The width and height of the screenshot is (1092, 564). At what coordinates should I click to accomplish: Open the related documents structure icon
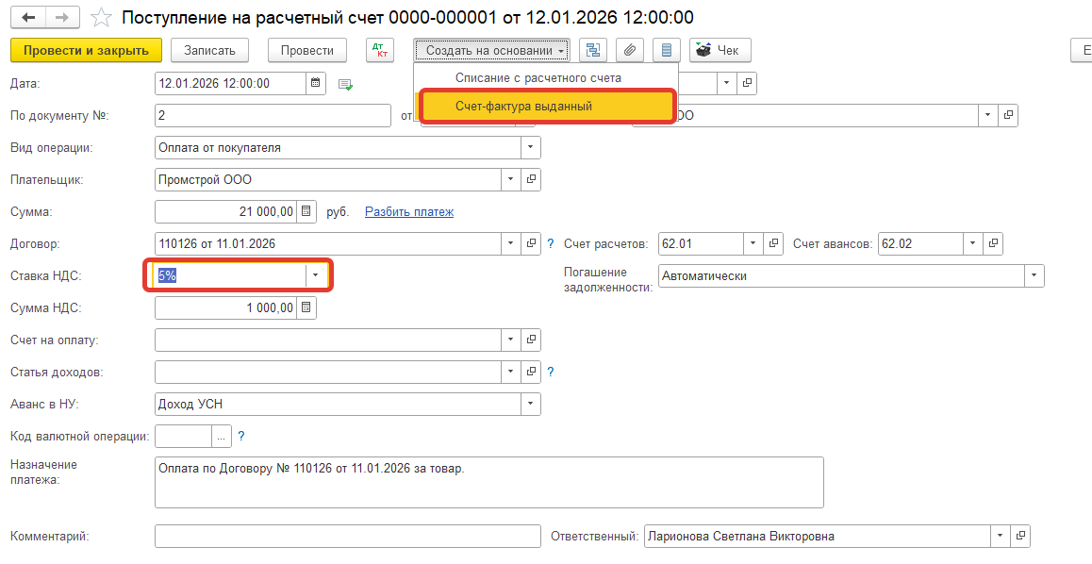coord(593,50)
